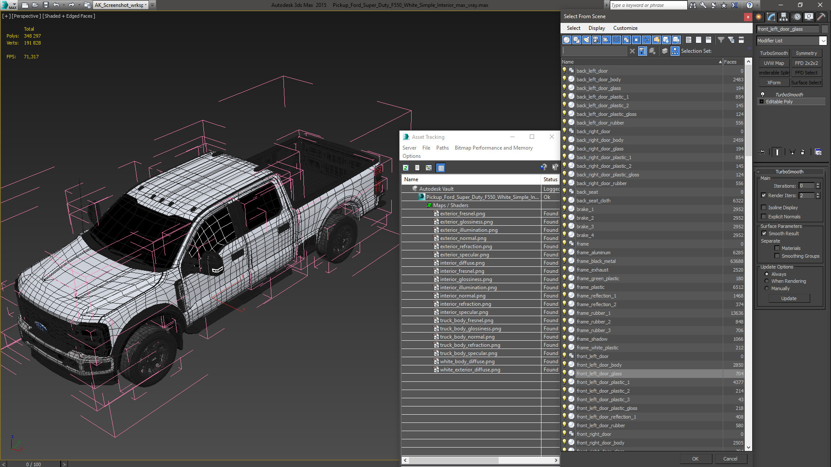
Task: Click Refresh icon in Asset Tracking toolbar
Action: click(406, 168)
